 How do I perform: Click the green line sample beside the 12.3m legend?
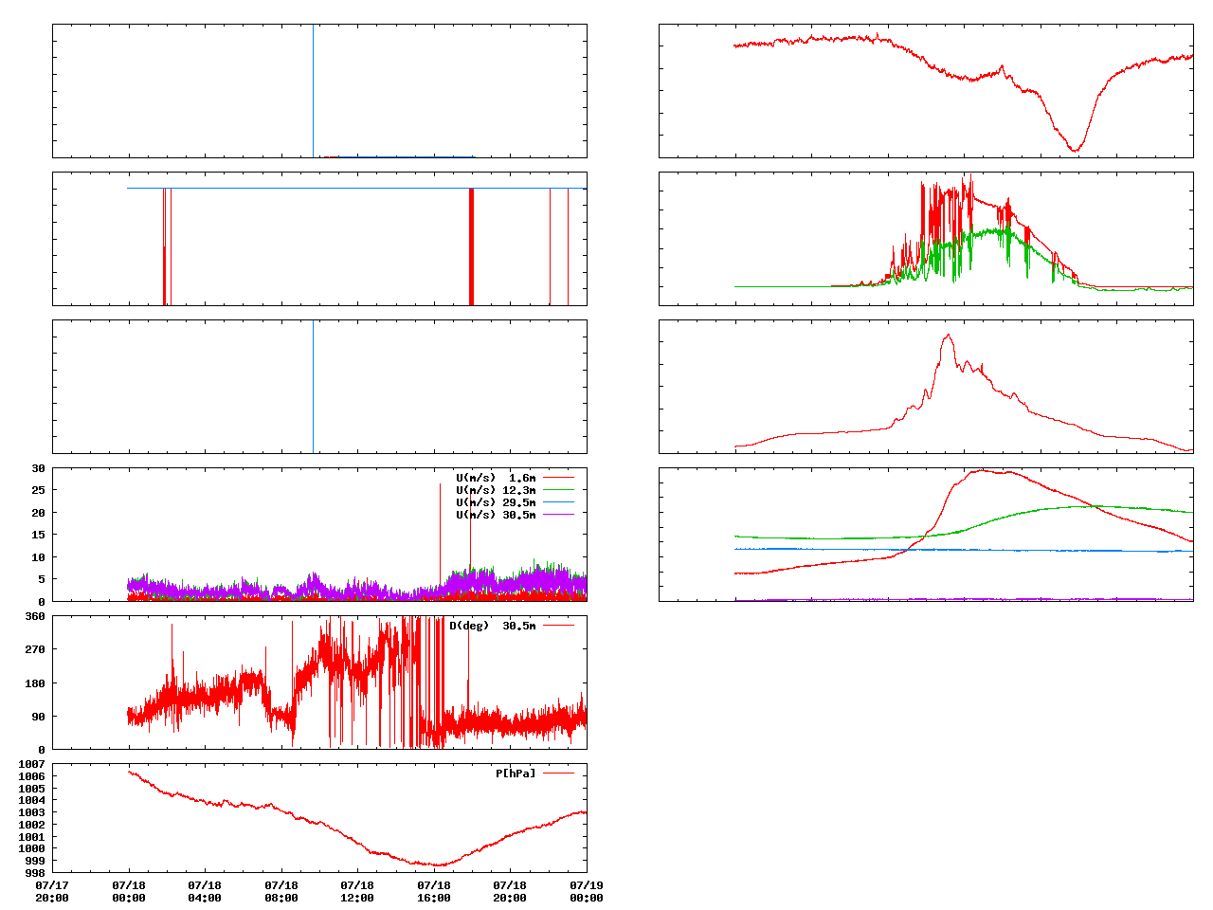coord(558,490)
